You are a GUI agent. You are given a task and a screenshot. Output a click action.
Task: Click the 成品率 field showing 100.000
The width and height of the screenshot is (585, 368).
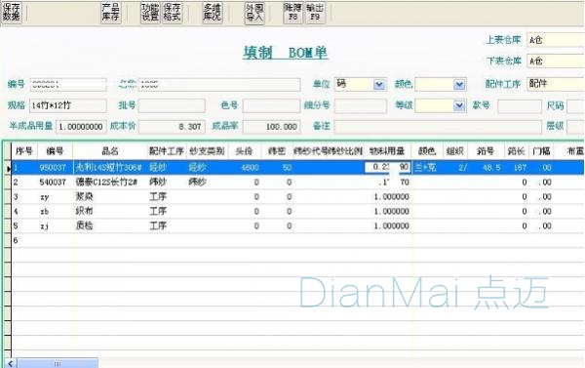[x=271, y=127]
